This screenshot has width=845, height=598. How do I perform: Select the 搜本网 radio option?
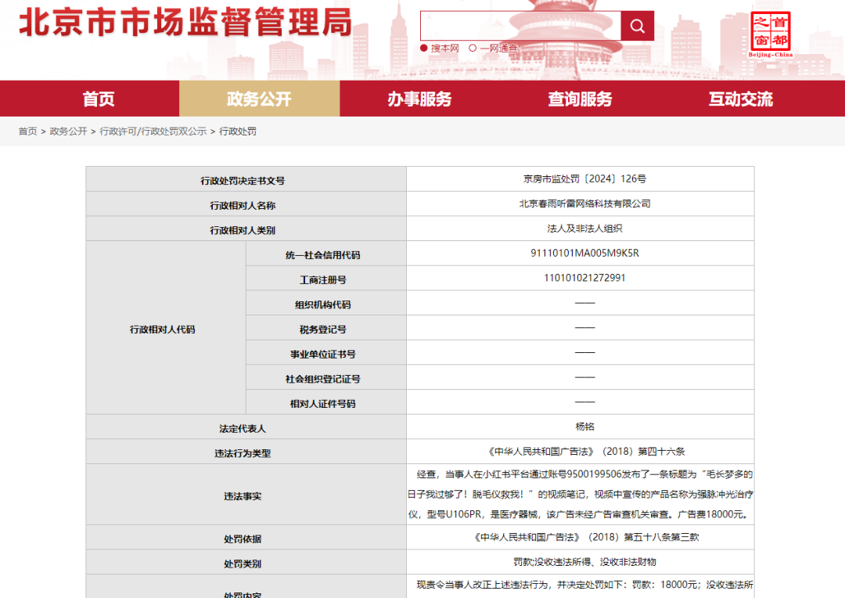coord(425,49)
